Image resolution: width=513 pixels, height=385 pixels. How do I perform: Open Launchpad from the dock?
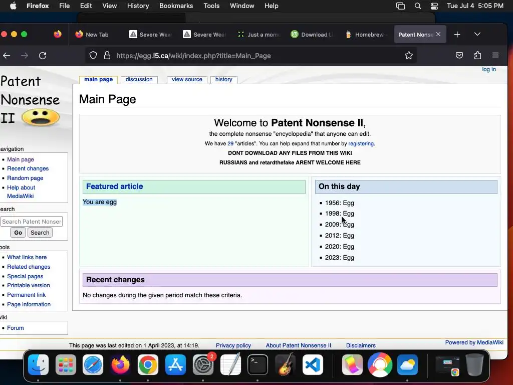pyautogui.click(x=66, y=364)
